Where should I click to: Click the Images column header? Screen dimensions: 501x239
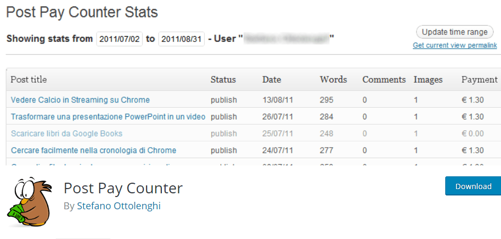(428, 79)
